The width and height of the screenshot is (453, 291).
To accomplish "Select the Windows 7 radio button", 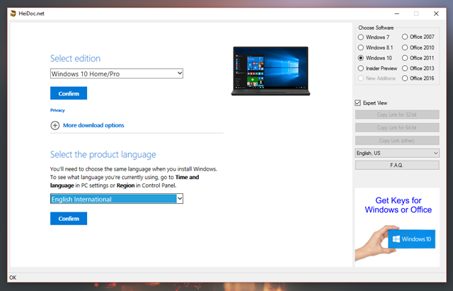I will [x=362, y=36].
